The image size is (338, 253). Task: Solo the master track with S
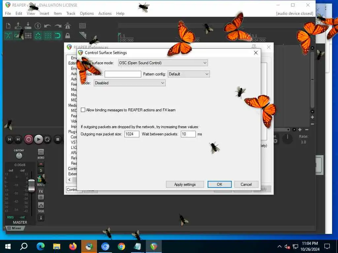click(41, 171)
